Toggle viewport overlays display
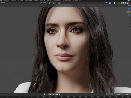 coord(115,3)
